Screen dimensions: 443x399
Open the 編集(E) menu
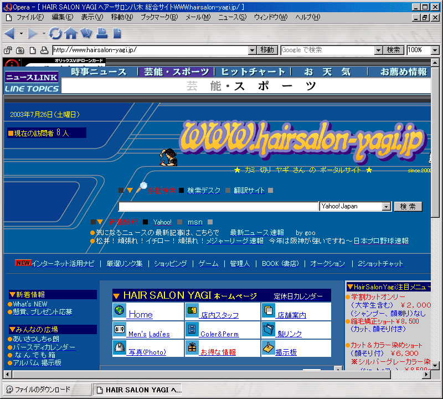pos(63,18)
